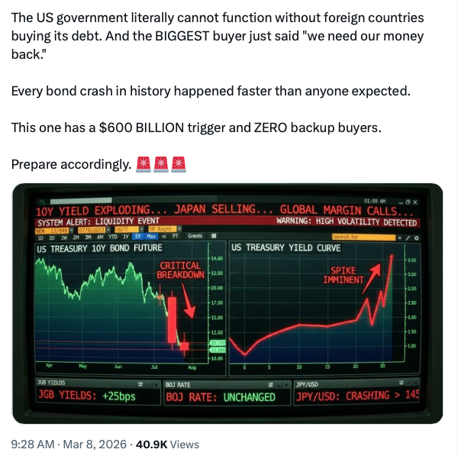Viewport: 458px width, 459px height.
Task: Click the 1D timeframe tab
Action: tap(42, 238)
